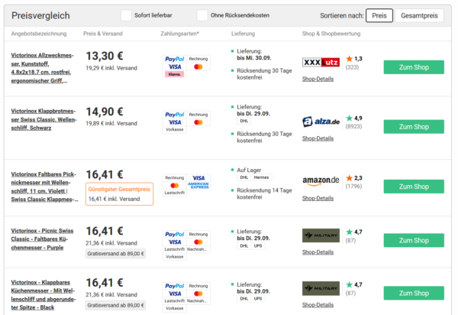
Task: Open Victorinox Klappbares Küchenmesser Black link
Action: click(x=44, y=295)
